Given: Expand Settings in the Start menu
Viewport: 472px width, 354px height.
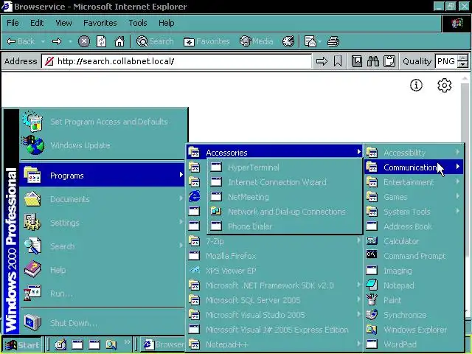Looking at the screenshot, I should click(x=103, y=223).
